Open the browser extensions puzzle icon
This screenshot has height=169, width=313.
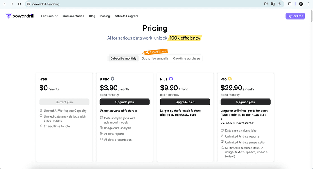coord(290,4)
